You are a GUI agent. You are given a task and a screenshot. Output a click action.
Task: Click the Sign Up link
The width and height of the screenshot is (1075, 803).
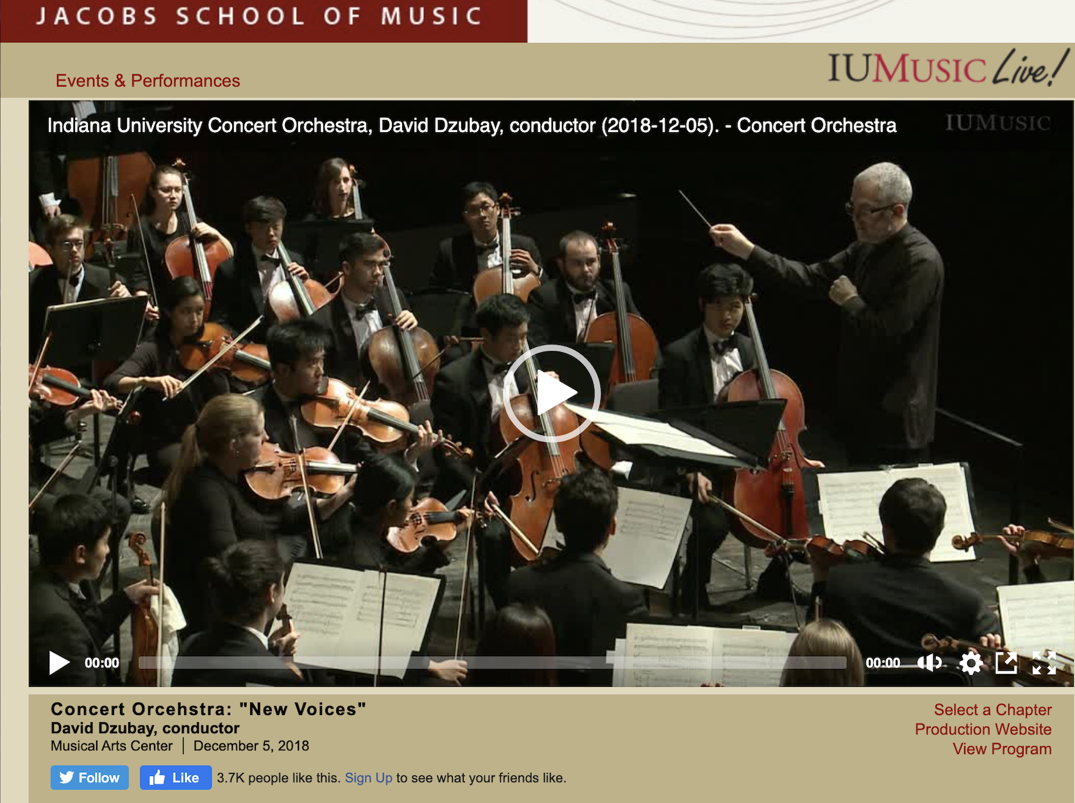coord(368,778)
